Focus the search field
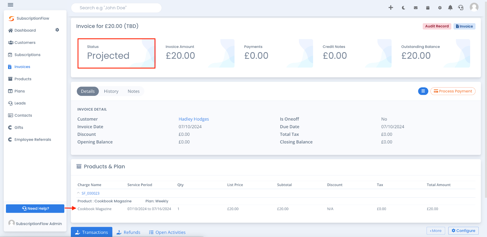The image size is (487, 237). point(116,8)
